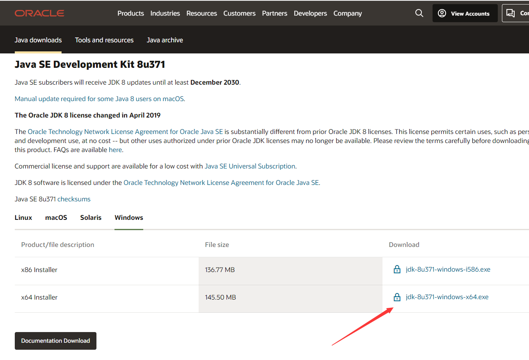Open the Company menu
The image size is (529, 360).
point(348,13)
